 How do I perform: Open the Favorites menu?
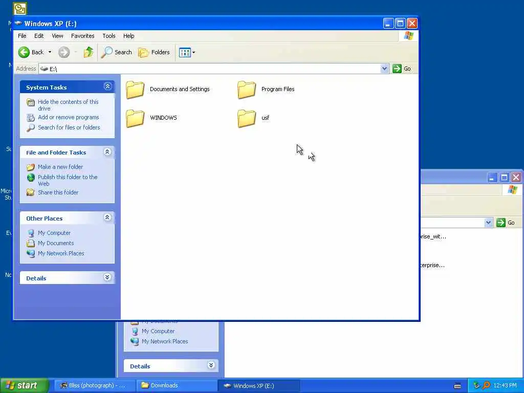(82, 36)
